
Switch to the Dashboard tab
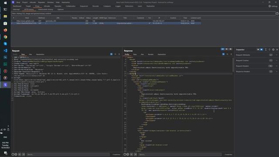point(17,6)
